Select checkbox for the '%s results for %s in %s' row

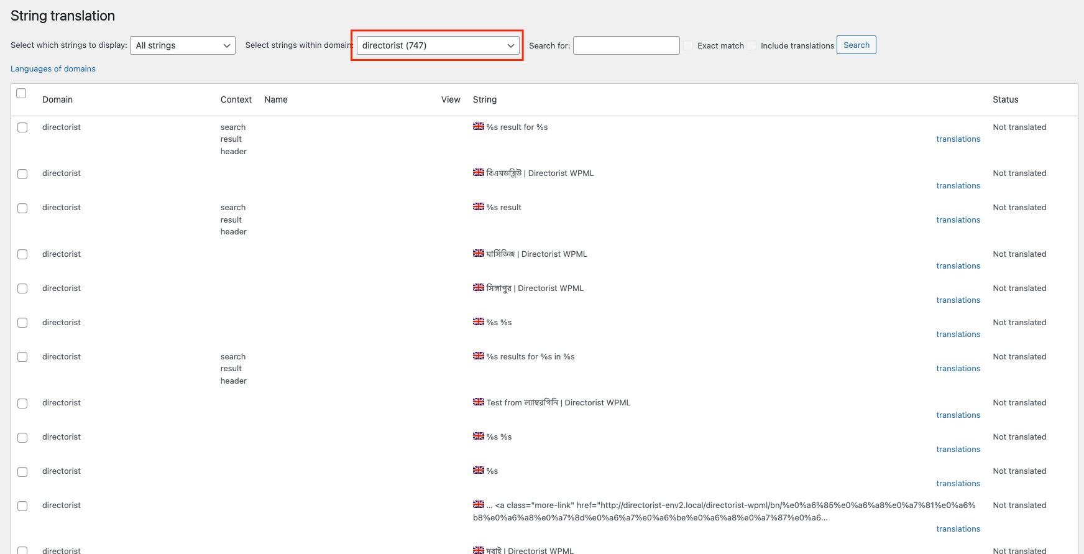(22, 357)
